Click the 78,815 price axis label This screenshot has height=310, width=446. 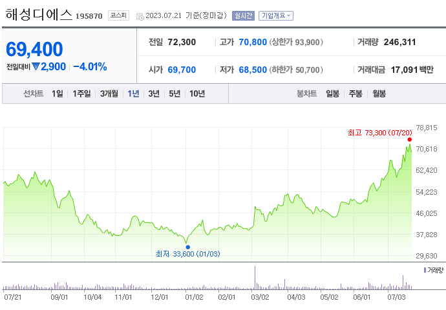tap(427, 128)
